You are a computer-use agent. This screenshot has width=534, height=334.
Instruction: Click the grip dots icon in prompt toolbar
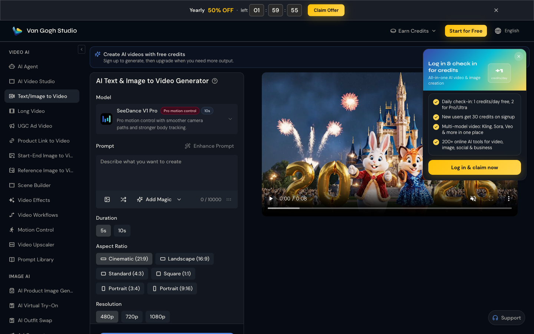229,199
